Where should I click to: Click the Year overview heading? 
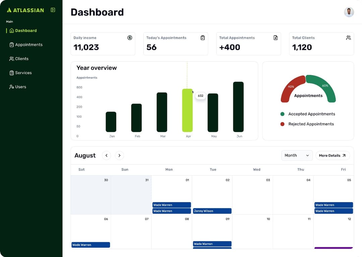click(97, 68)
